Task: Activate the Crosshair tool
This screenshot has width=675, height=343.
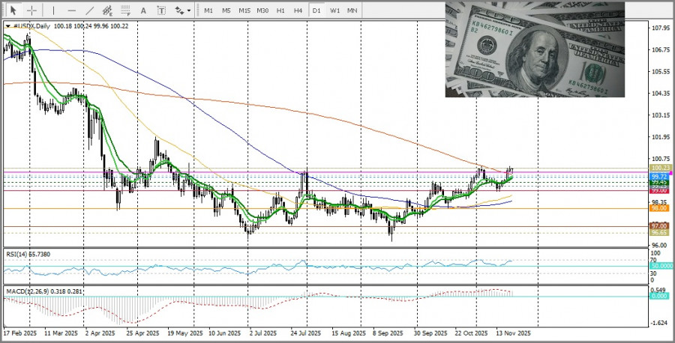Action: (x=31, y=10)
